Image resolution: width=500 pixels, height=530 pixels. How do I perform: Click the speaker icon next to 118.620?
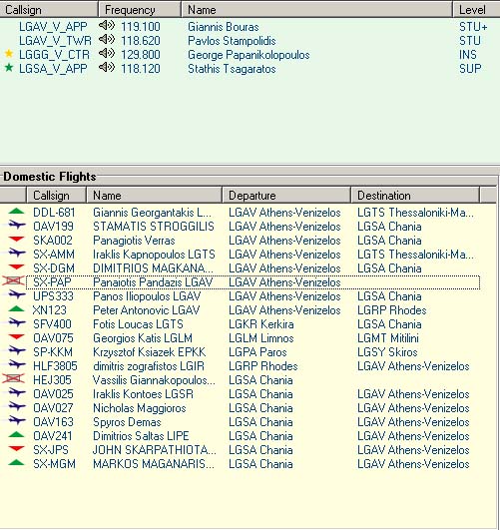click(107, 40)
